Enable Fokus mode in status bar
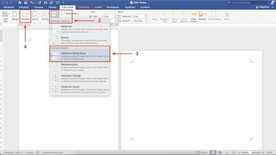The height and width of the screenshot is (155, 276). click(202, 153)
